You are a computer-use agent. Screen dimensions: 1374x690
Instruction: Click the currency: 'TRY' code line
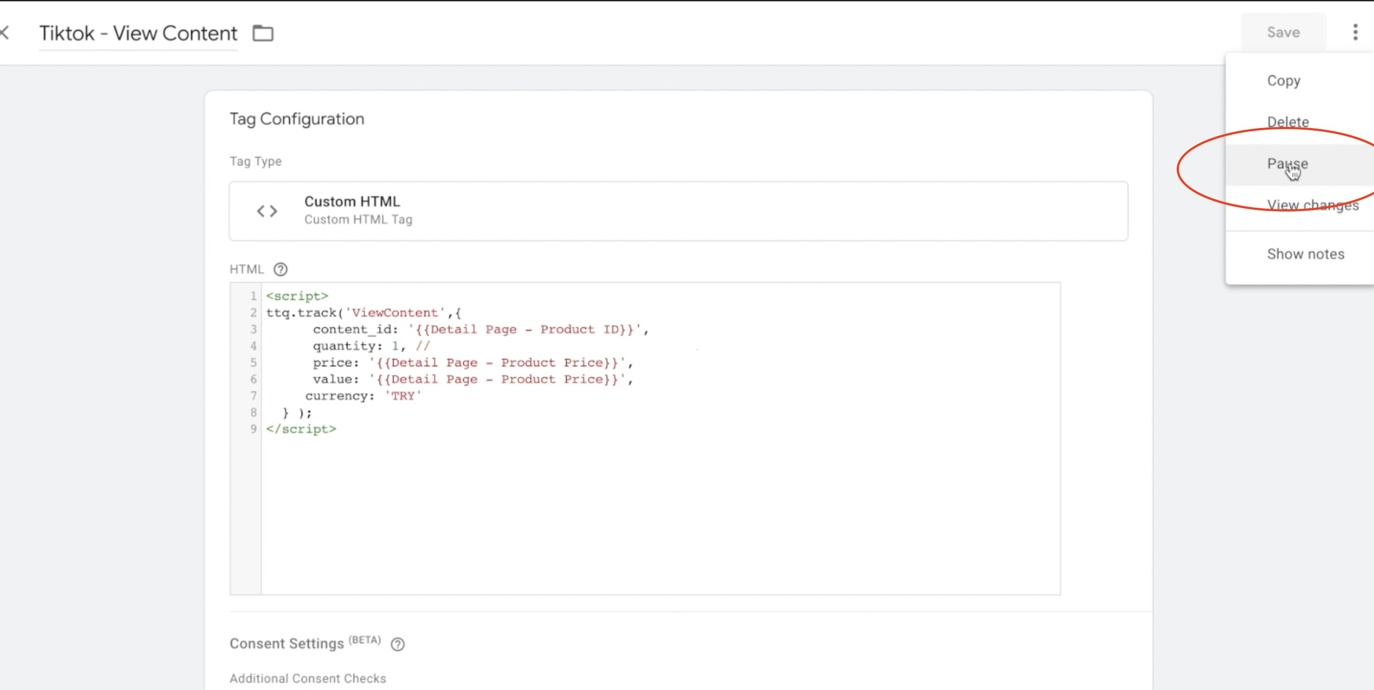click(363, 396)
